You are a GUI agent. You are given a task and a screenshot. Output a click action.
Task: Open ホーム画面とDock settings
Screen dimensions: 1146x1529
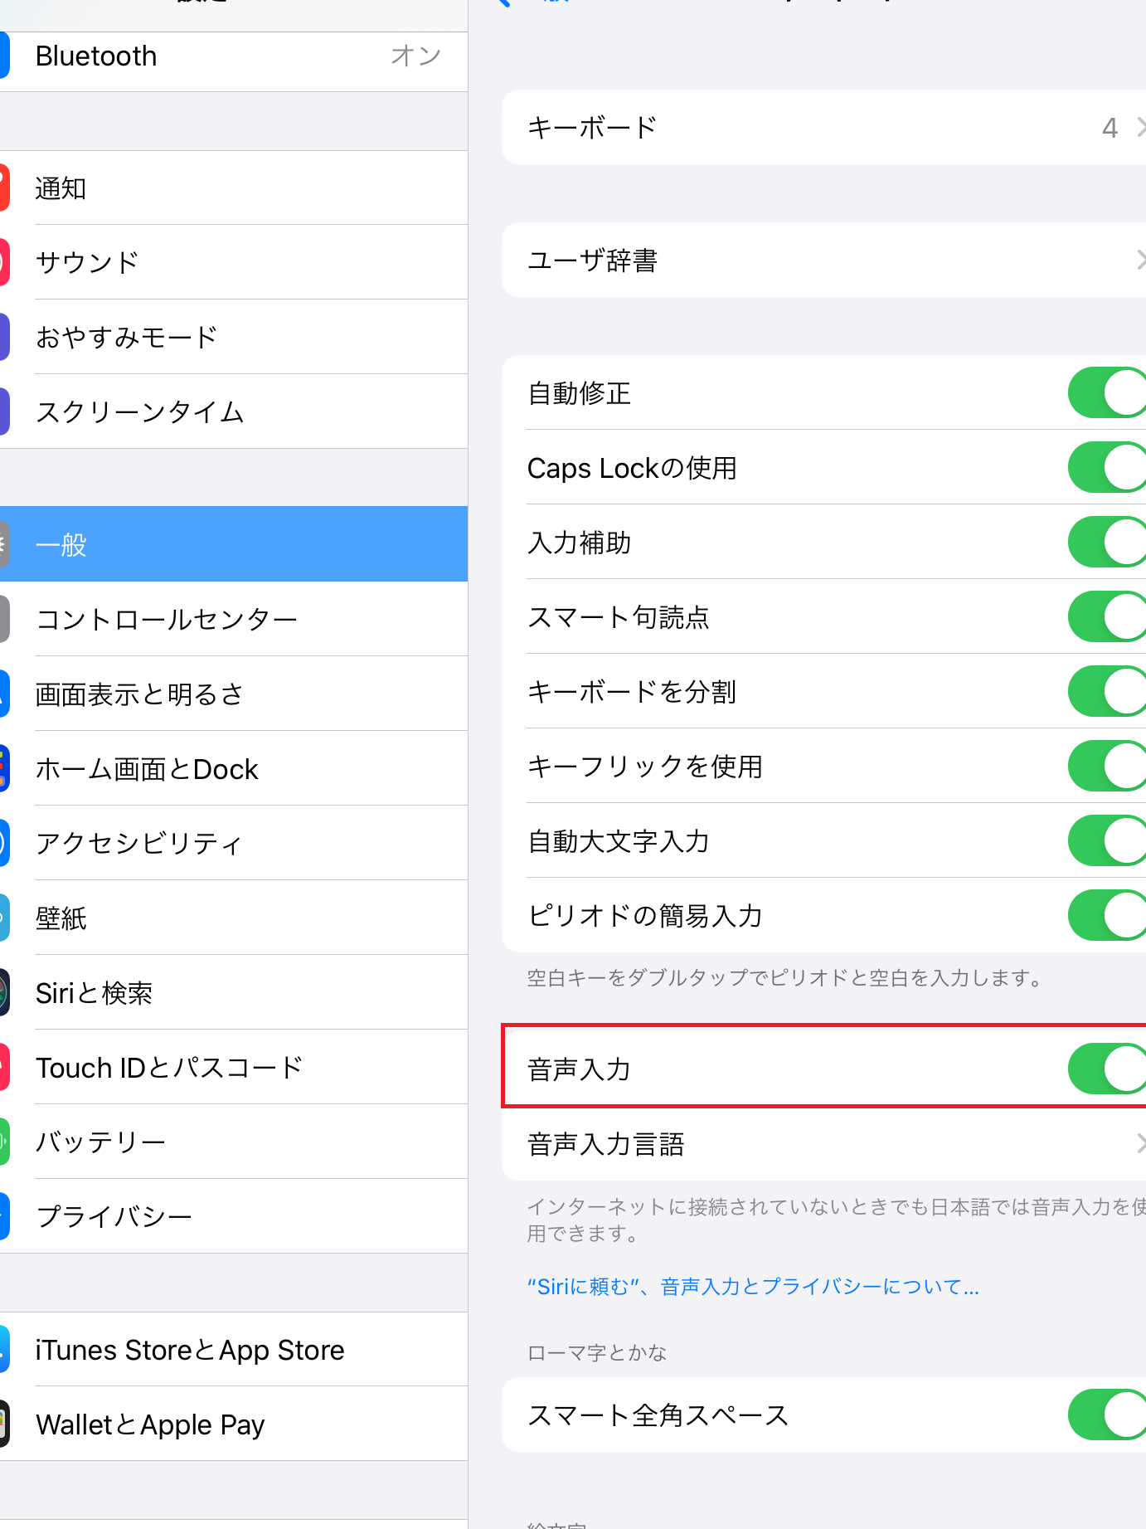234,768
